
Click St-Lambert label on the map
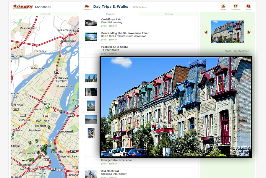pyautogui.click(x=58, y=151)
